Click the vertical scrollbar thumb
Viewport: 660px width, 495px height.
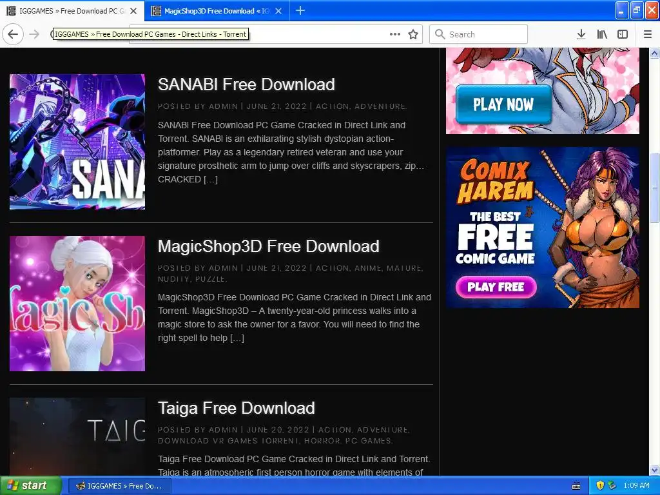coord(655,188)
